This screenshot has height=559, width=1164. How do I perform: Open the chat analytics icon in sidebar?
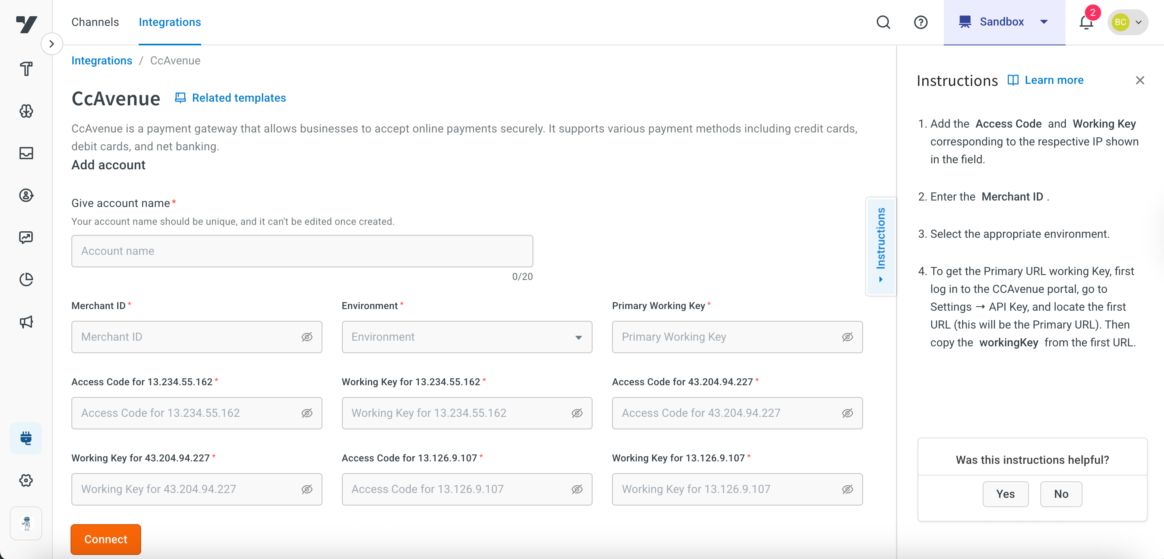26,237
